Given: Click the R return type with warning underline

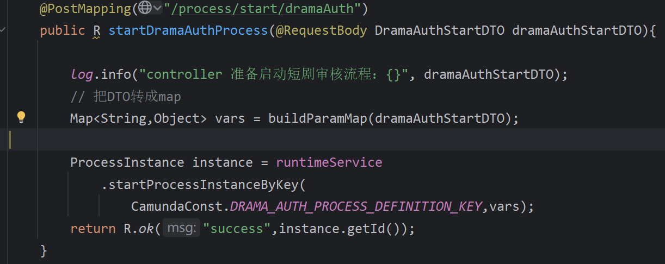Looking at the screenshot, I should pos(96,30).
